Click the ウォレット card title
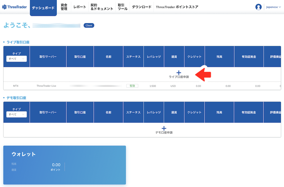Image resolution: width=284 pixels, height=187 pixels. [x=23, y=154]
